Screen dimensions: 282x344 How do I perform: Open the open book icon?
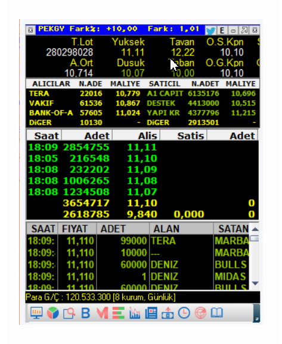pos(217,313)
